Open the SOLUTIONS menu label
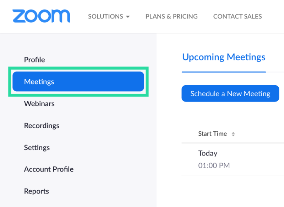284x207 pixels. click(x=105, y=16)
